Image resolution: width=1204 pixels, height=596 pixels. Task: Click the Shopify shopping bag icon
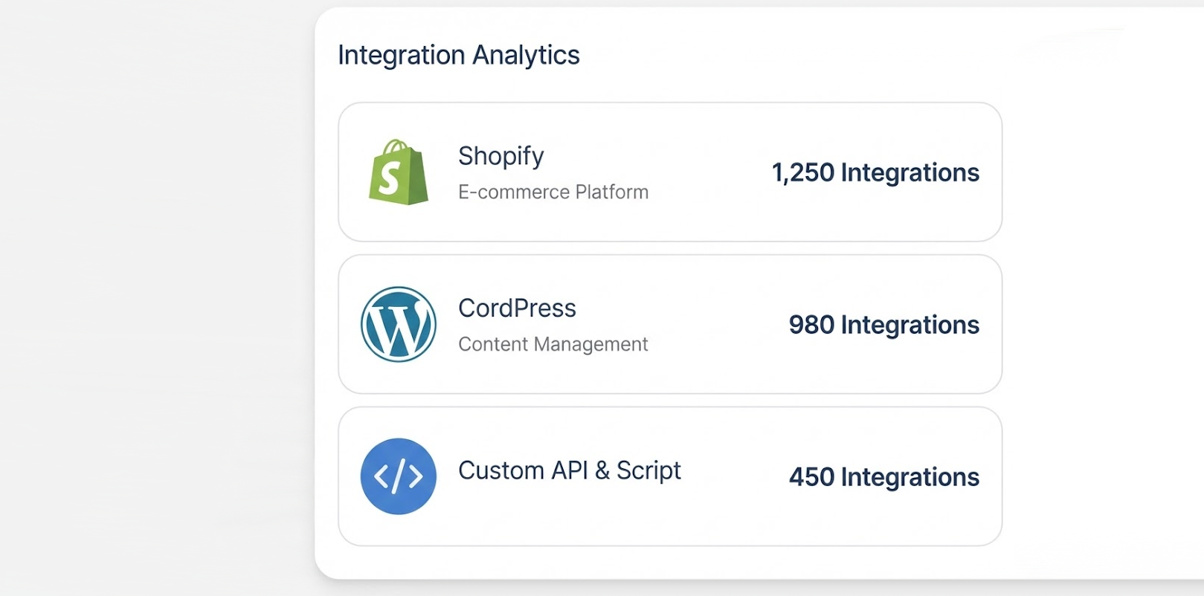coord(399,172)
